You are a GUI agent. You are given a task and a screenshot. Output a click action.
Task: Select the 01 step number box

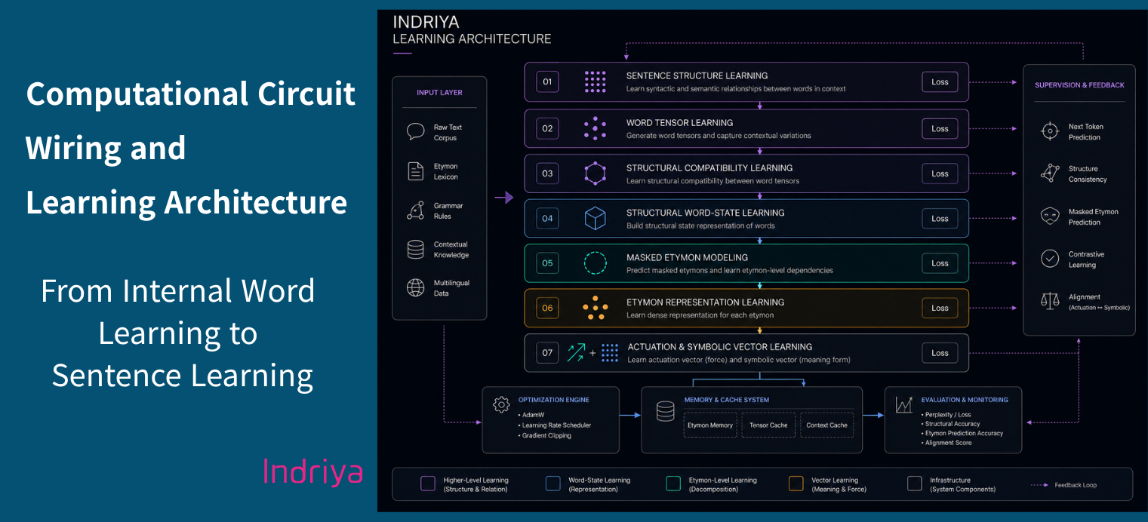547,82
